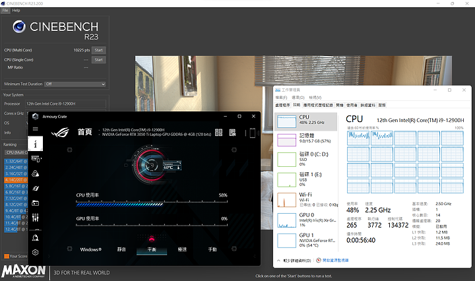Start the CPU (Multi Core) test
The width and height of the screenshot is (475, 281).
[x=98, y=50]
